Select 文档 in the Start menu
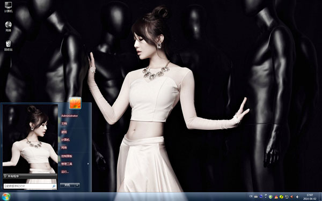The width and height of the screenshot is (322, 201). point(64,124)
